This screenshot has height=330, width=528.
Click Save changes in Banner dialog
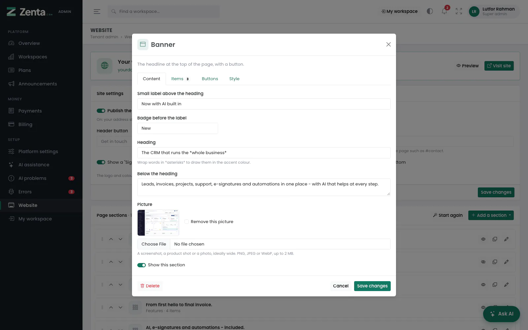(372, 286)
